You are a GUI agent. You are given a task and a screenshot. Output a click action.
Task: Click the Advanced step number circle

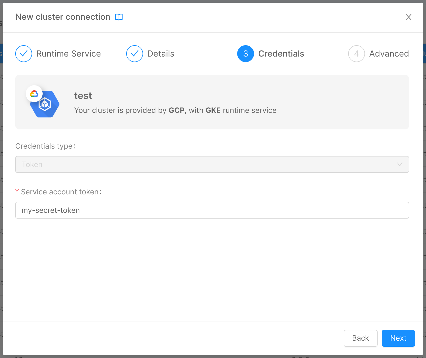click(356, 53)
